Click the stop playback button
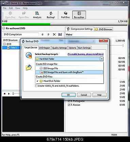 [x=5, y=94]
